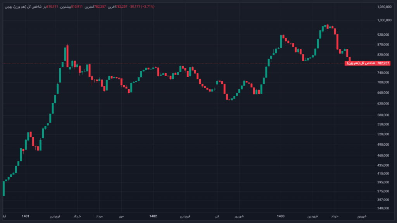This screenshot has width=397, height=223.
Task: Click the شهریور label just before 1403
Action: coord(239,216)
